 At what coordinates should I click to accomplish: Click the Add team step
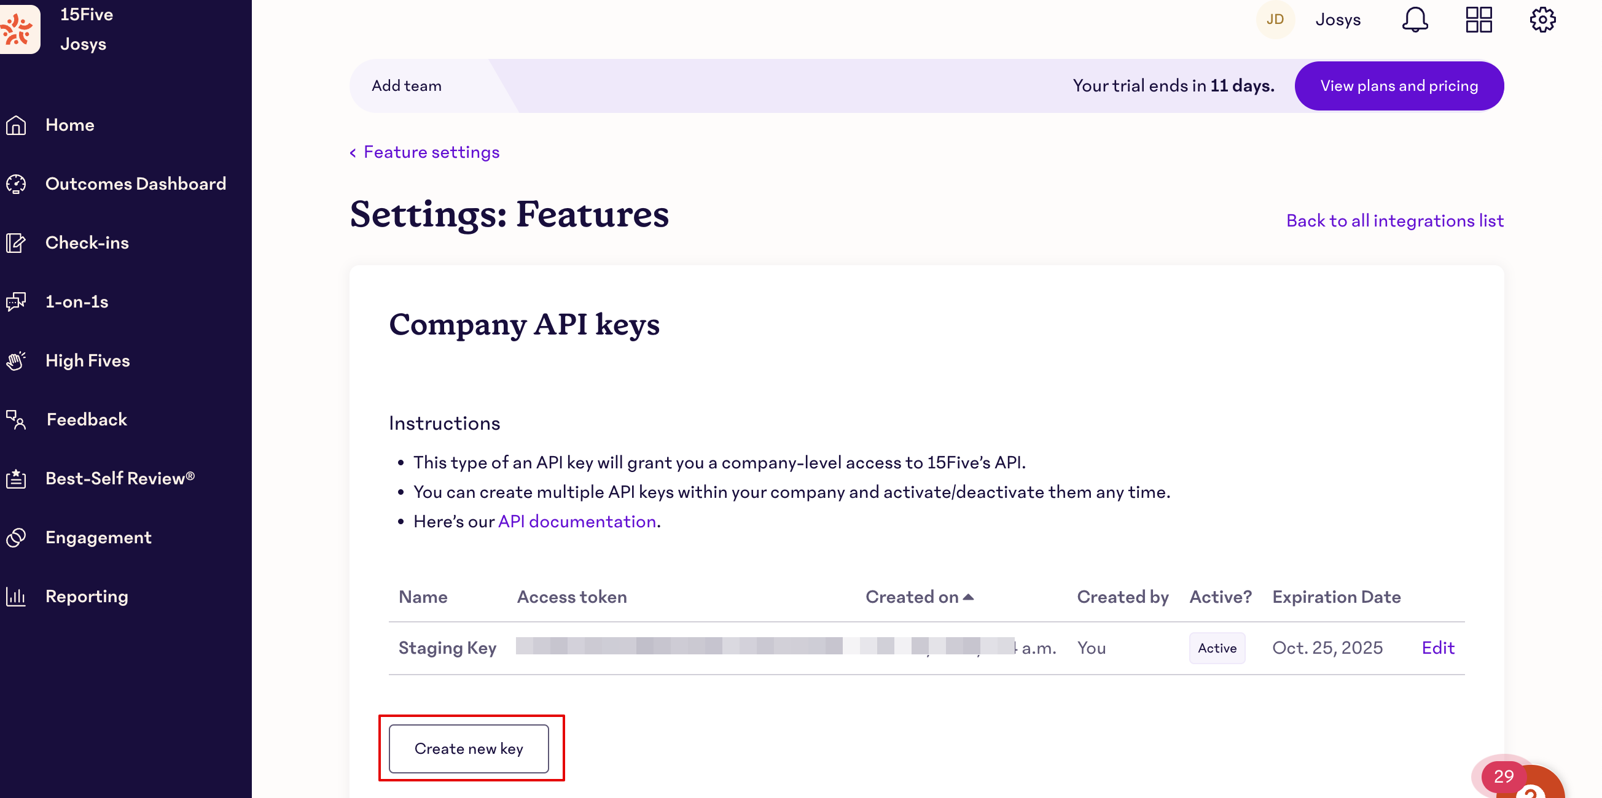[x=406, y=86]
